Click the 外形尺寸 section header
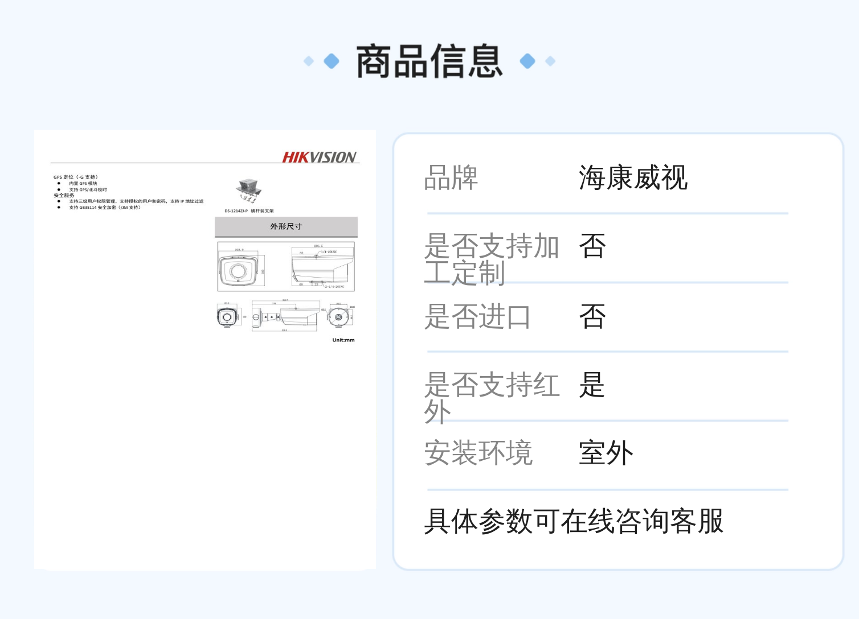Viewport: 859px width, 619px height. tap(286, 226)
